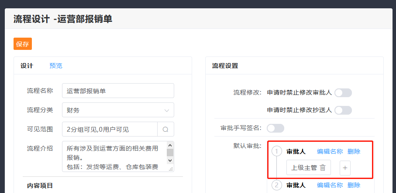Click 编辑名称 for the second 审批人
Screen dimensions: 396x193
[330, 185]
